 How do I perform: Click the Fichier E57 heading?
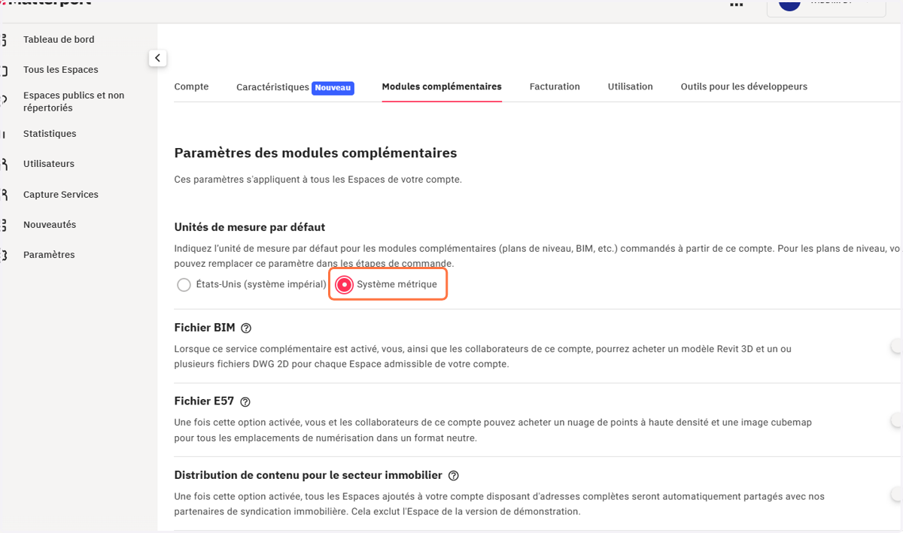coord(204,401)
